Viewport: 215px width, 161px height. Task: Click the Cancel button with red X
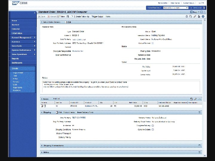[x=52, y=17]
